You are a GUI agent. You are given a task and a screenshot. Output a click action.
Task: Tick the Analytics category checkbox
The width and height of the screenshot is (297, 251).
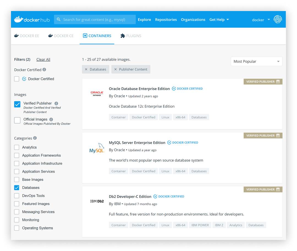pos(17,147)
